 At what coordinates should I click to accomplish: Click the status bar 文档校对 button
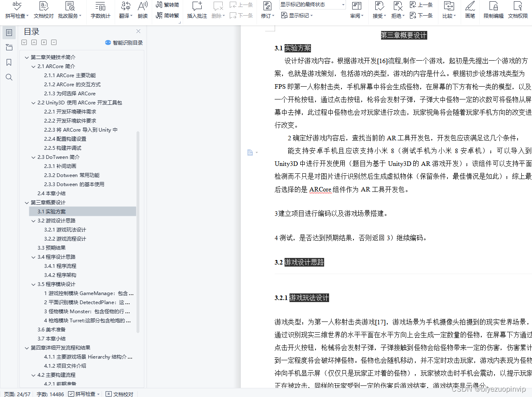120,394
